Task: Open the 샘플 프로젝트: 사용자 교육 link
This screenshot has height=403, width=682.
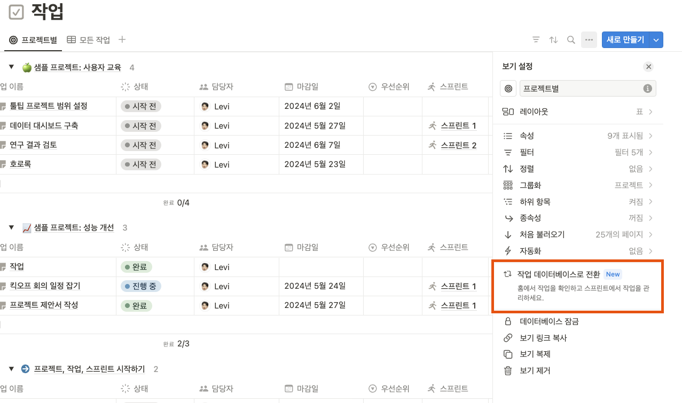Action: pos(78,67)
